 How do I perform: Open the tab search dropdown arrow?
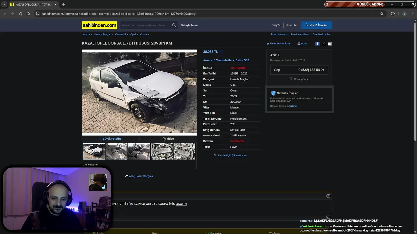4,4
